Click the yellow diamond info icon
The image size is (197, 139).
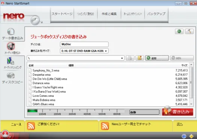click(x=191, y=136)
